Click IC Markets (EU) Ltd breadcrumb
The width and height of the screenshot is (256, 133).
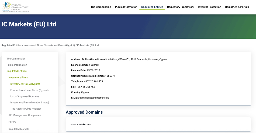pyautogui.click(x=88, y=45)
